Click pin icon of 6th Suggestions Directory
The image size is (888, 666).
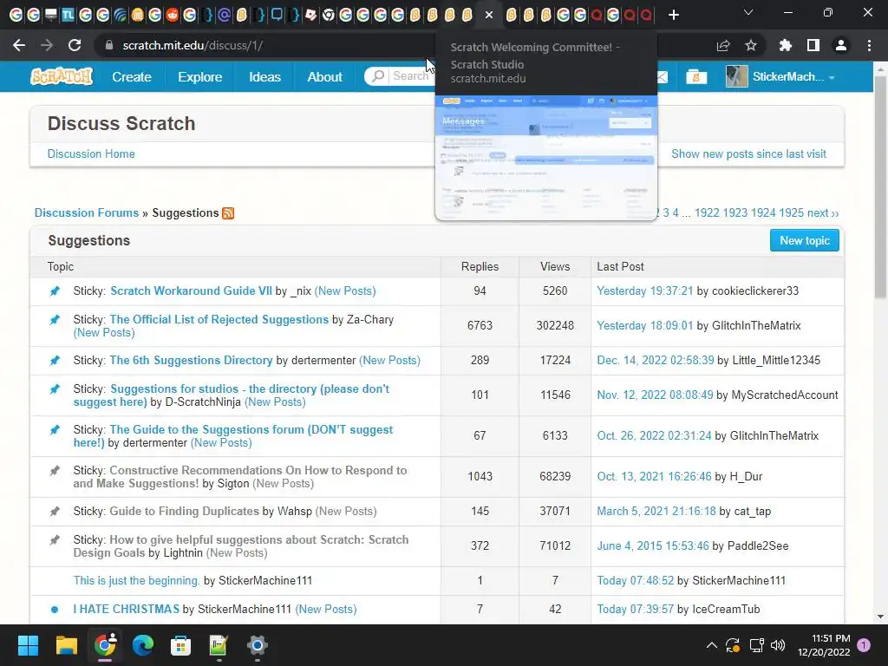(55, 361)
